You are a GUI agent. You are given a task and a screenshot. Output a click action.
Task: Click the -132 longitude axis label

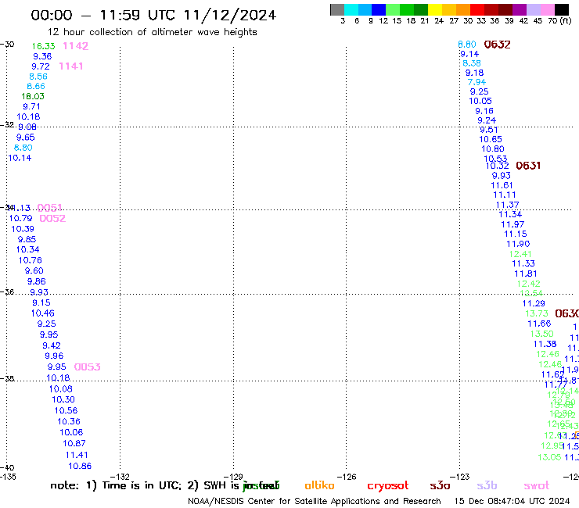tap(120, 477)
